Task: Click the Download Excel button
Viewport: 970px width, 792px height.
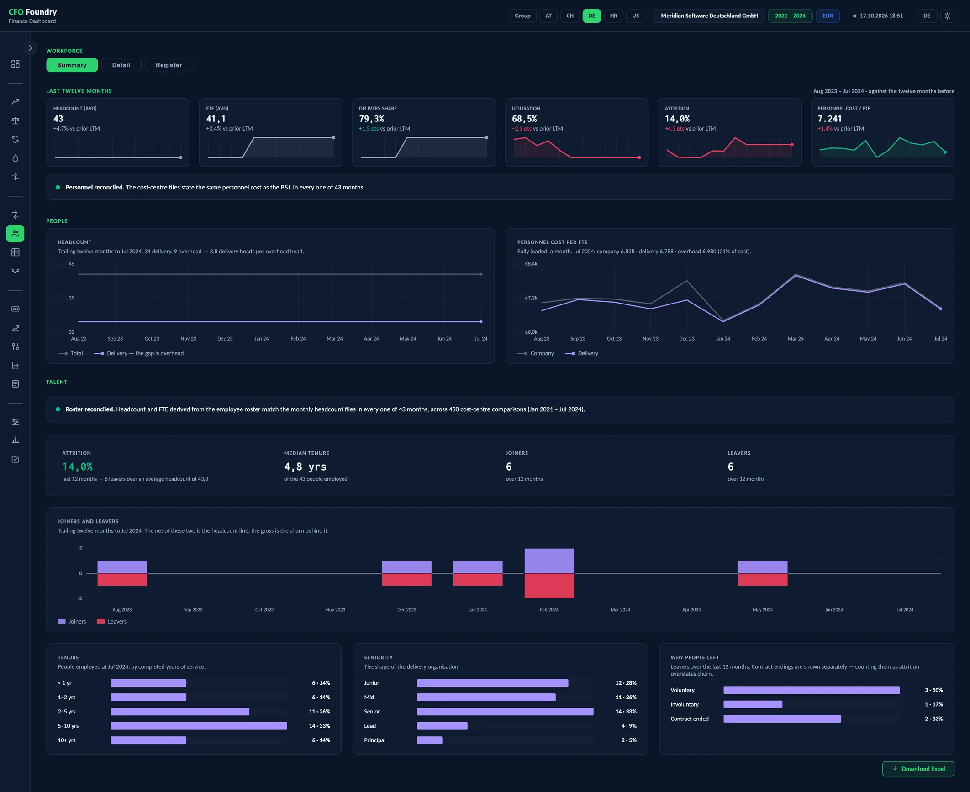Action: [x=918, y=769]
